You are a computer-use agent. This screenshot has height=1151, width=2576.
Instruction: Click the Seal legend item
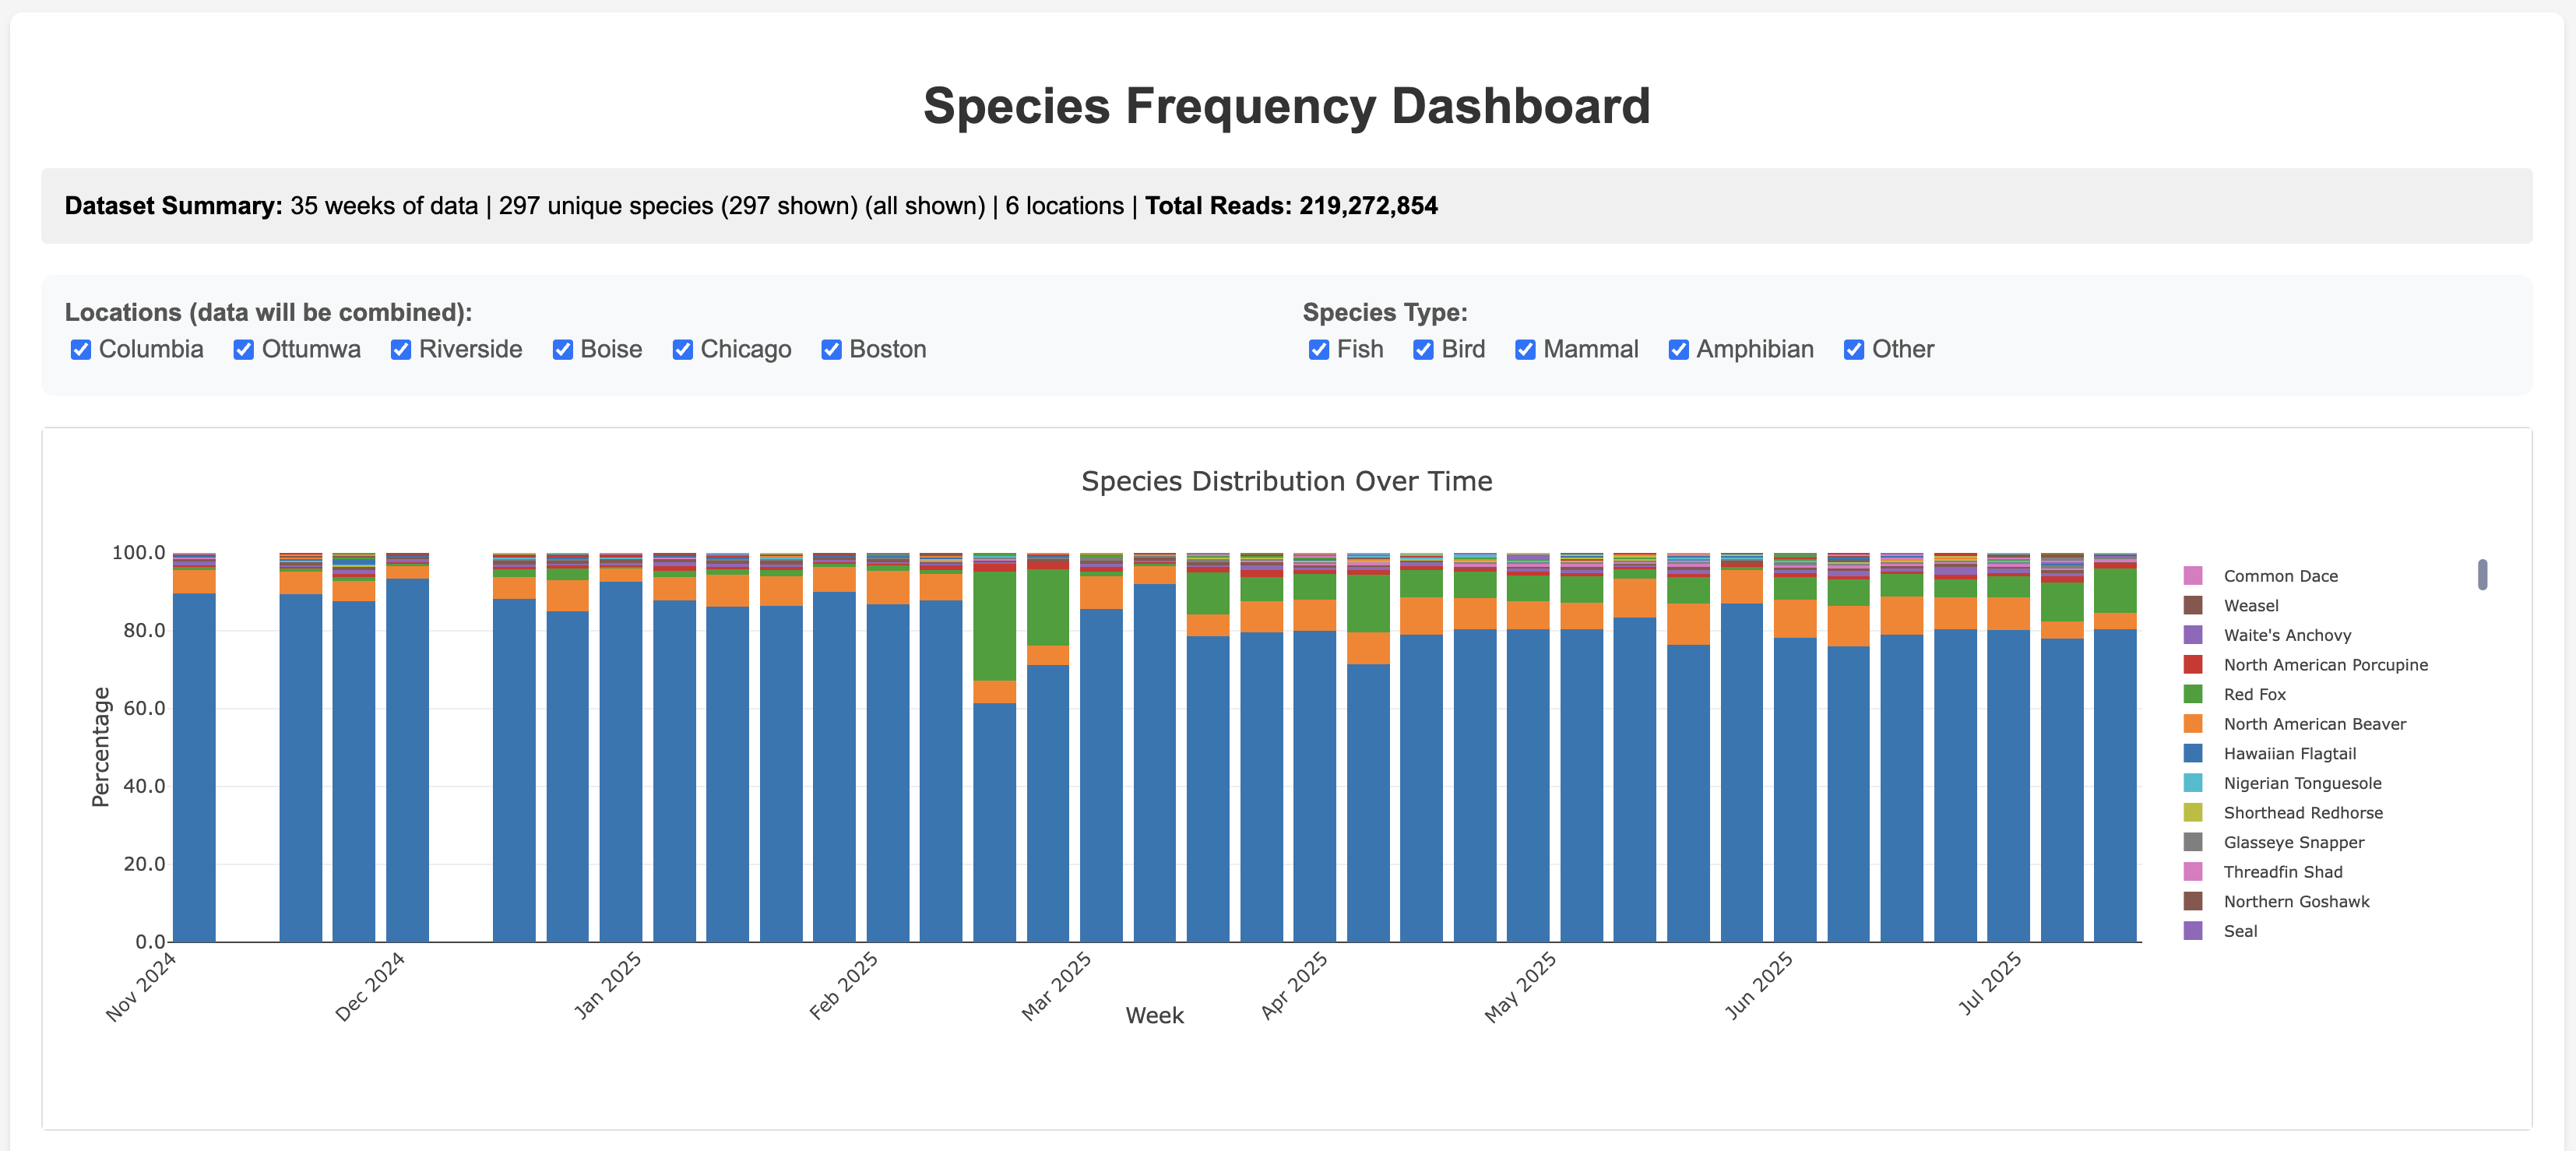pyautogui.click(x=2240, y=930)
